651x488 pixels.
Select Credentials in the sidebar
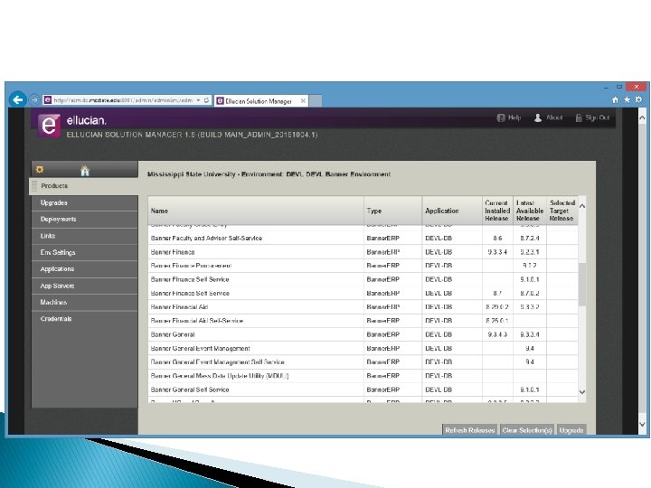pos(85,319)
